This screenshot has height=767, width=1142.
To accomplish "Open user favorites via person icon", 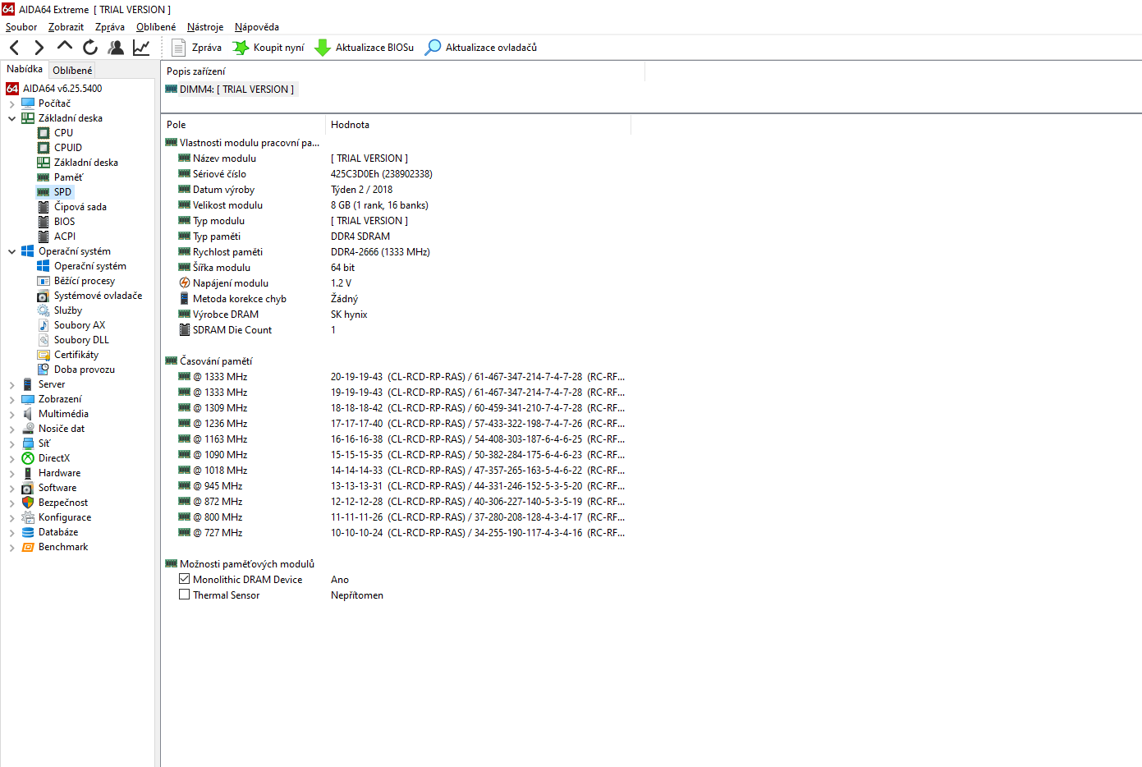I will click(x=116, y=48).
